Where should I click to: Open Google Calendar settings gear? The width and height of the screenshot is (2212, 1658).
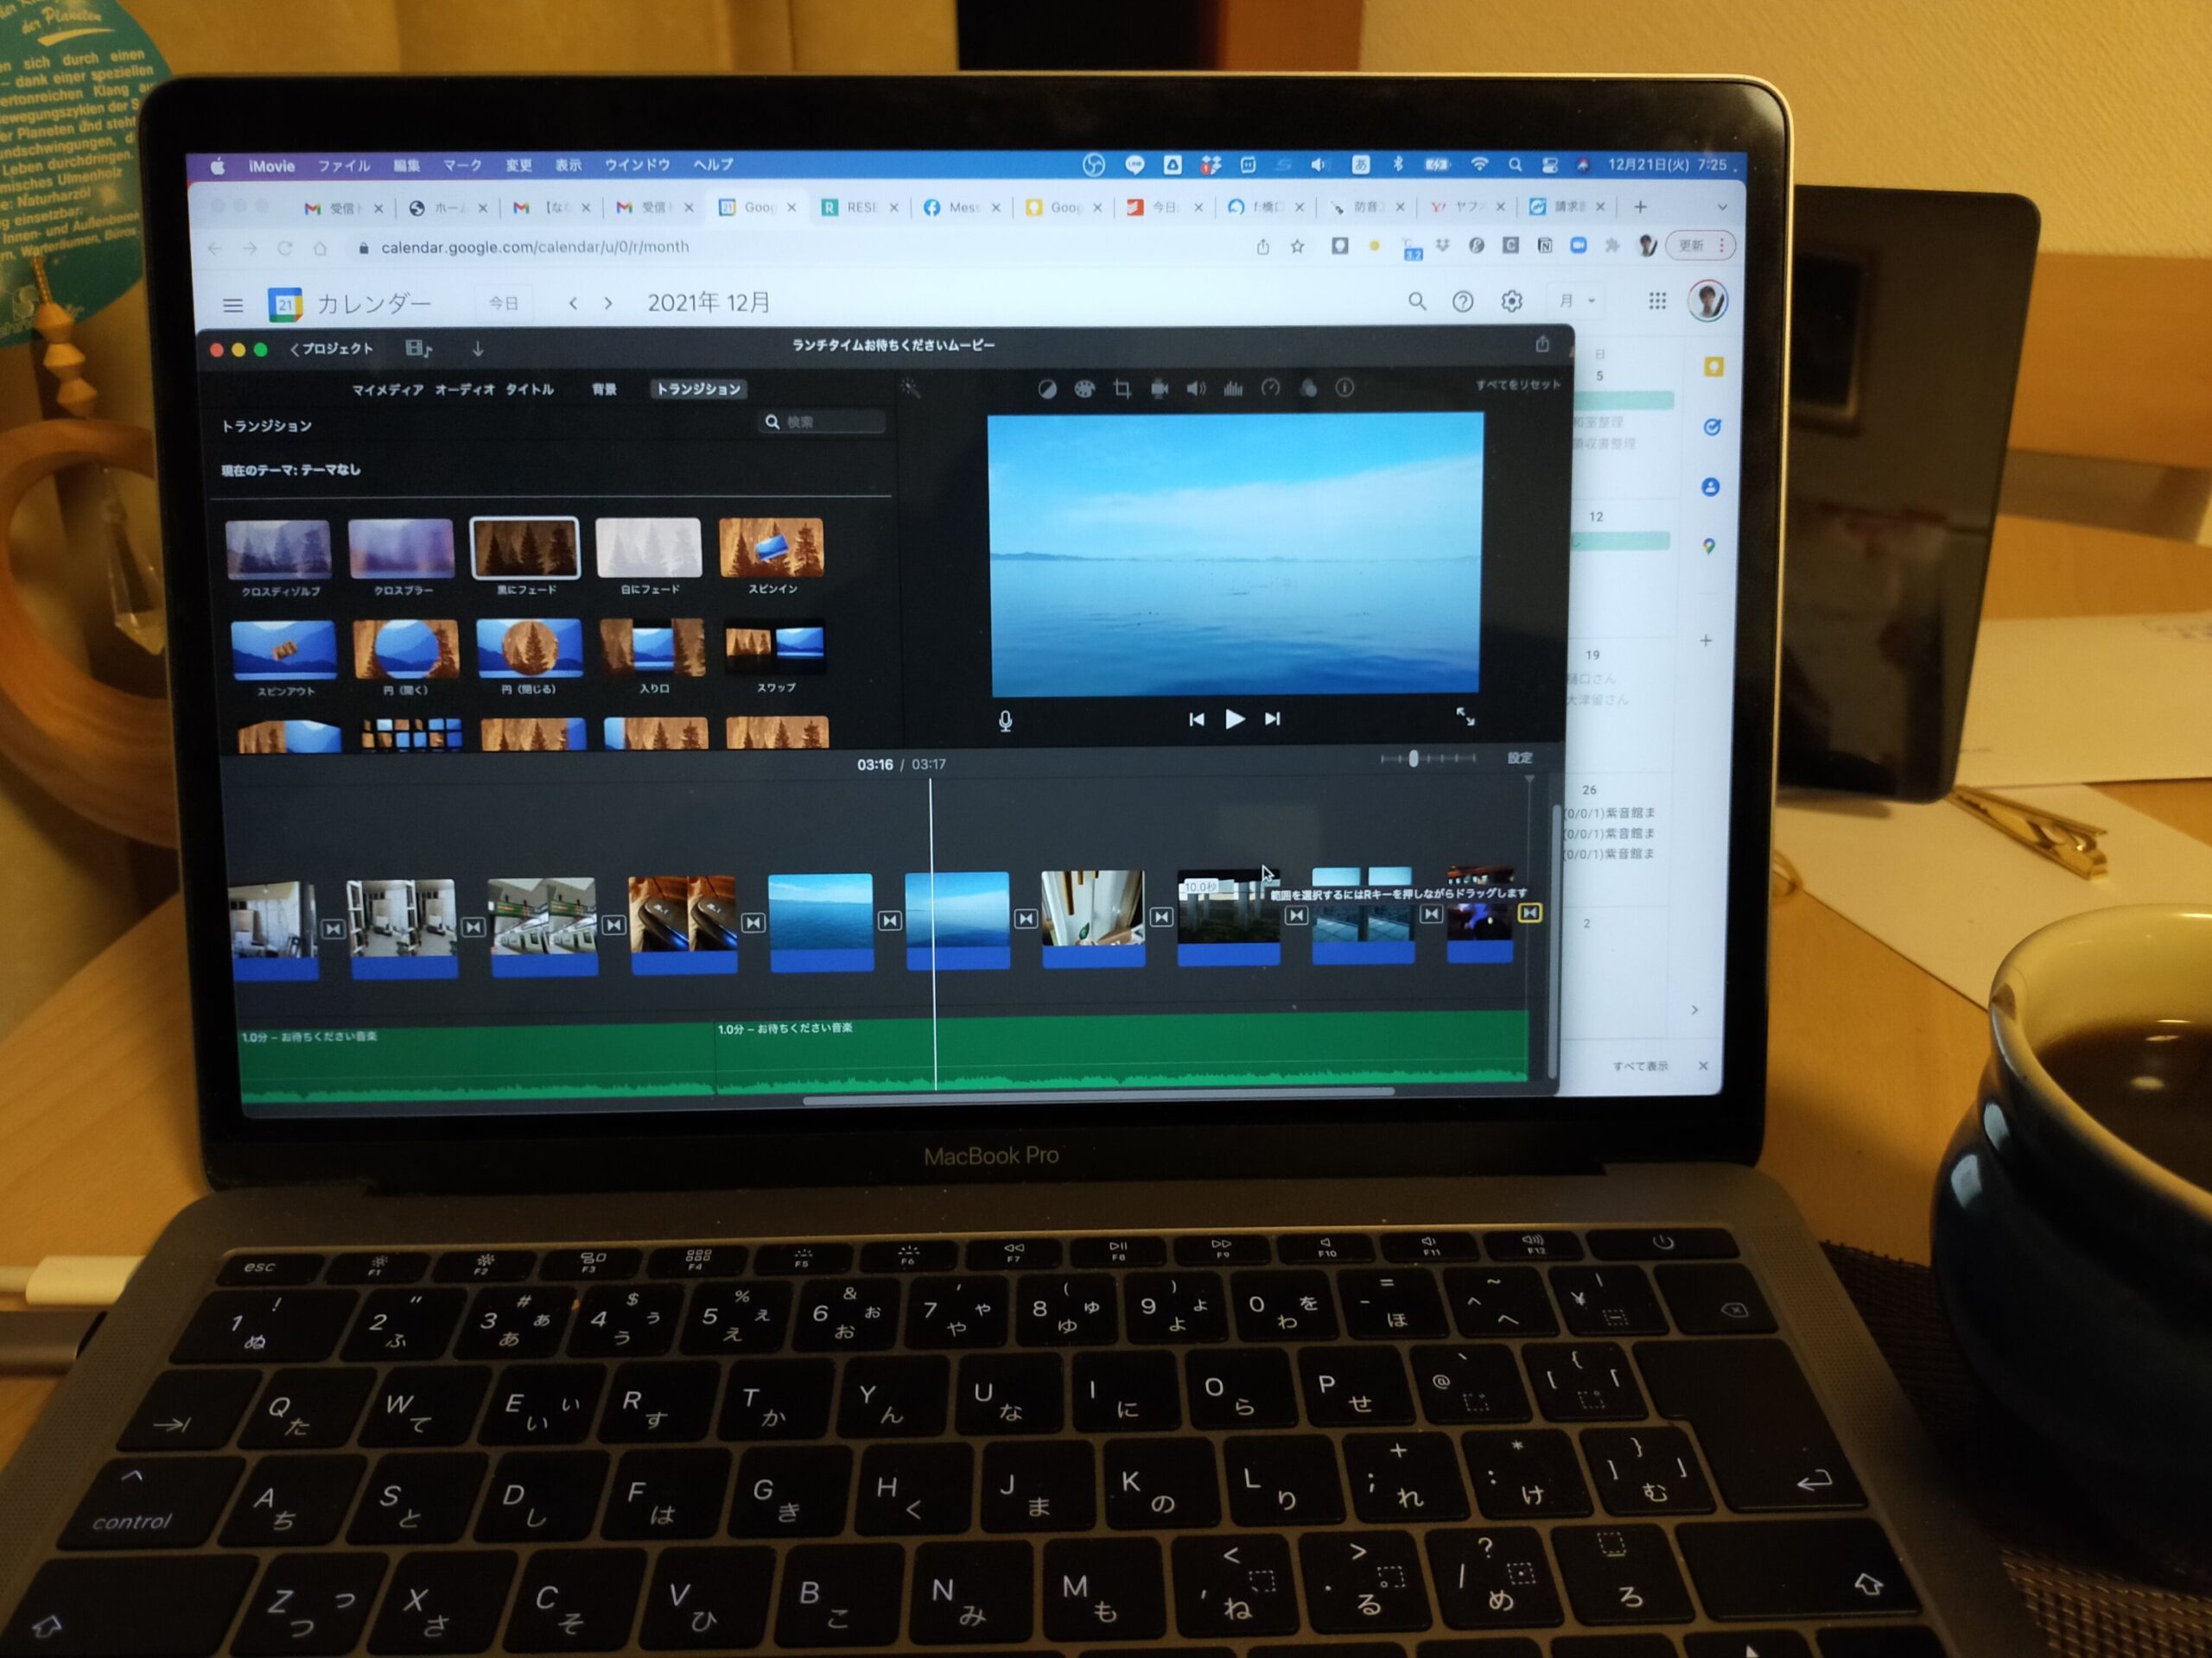[x=1511, y=301]
